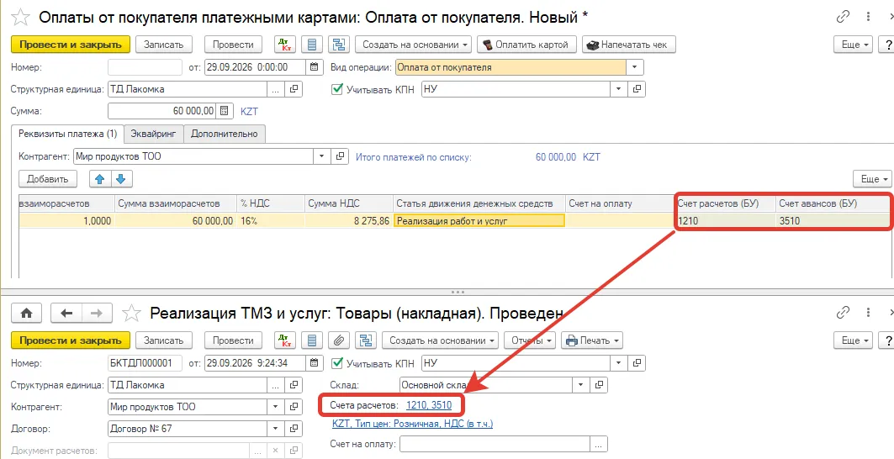Click Оплатить картой button
Viewport: 894px width, 459px height.
[x=526, y=45]
